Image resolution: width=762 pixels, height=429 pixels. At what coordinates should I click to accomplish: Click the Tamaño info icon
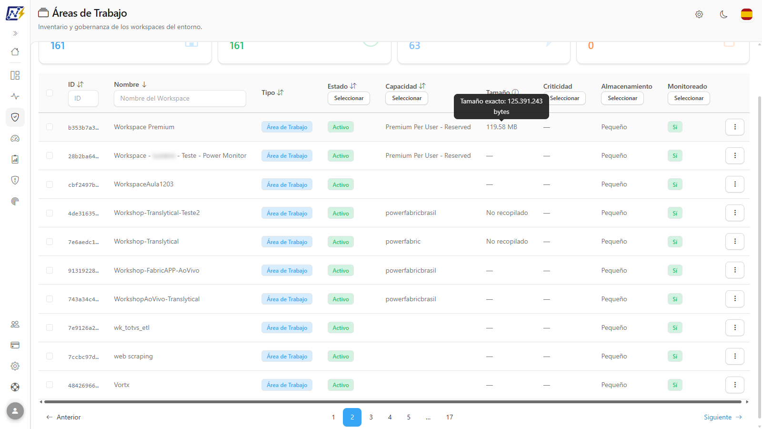515,92
